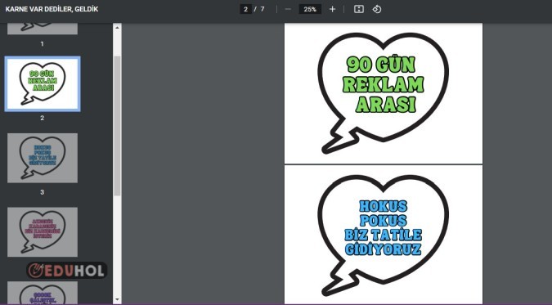Viewport: 552px width, 305px height.
Task: Click the sidebar scrollbar up arrow
Action: (117, 27)
